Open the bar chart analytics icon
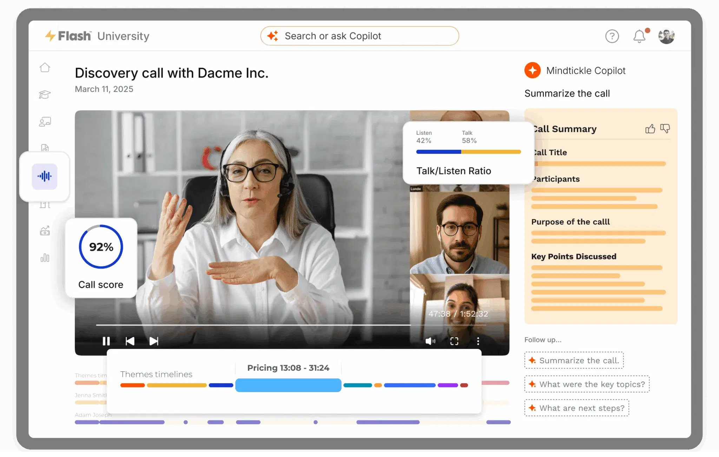Viewport: 719px width, 457px height. pos(45,258)
